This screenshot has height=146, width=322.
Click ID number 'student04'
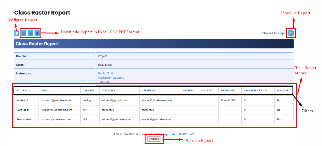(108, 110)
